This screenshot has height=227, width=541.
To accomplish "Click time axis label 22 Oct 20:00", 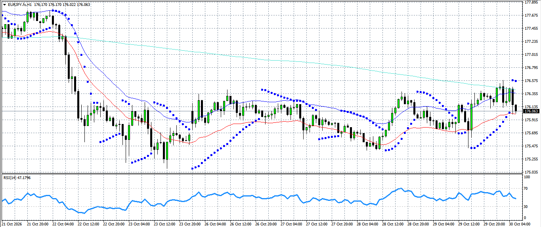I will point(114,224).
